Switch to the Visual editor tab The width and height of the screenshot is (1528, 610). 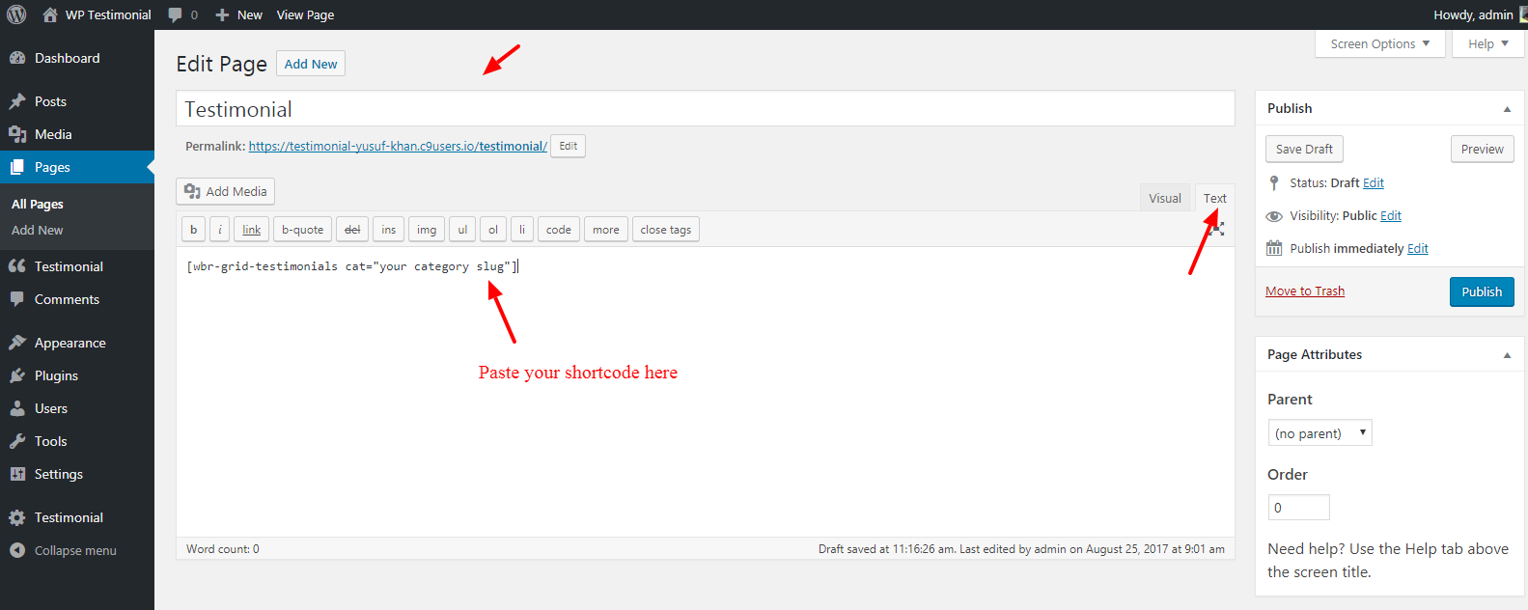click(x=1165, y=198)
